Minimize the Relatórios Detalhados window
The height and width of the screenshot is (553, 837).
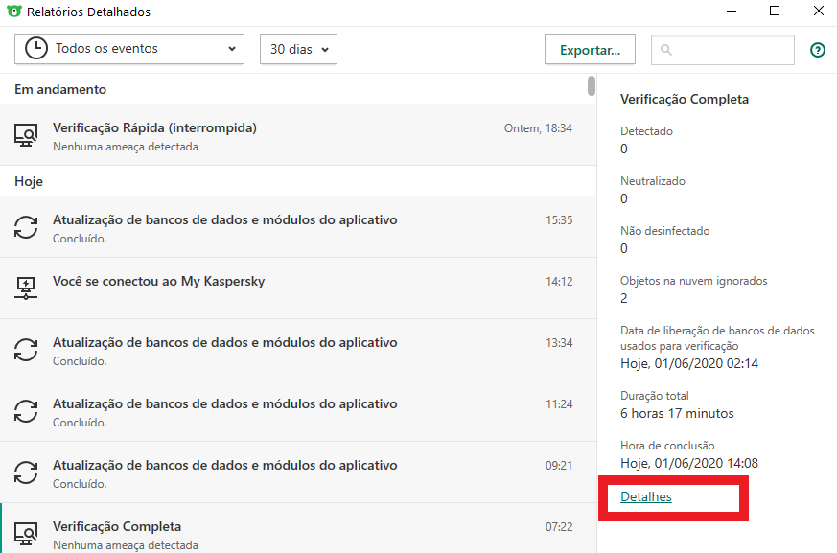point(732,11)
